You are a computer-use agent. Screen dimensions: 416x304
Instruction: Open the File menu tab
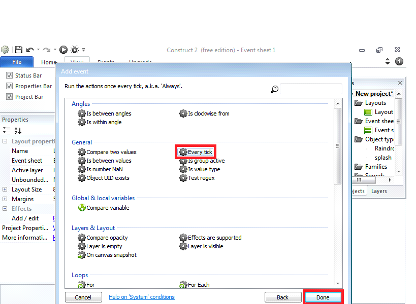(x=17, y=62)
